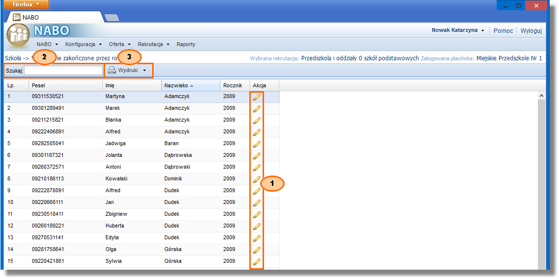Click the scrollbar up arrow
The image size is (559, 279).
click(x=541, y=96)
